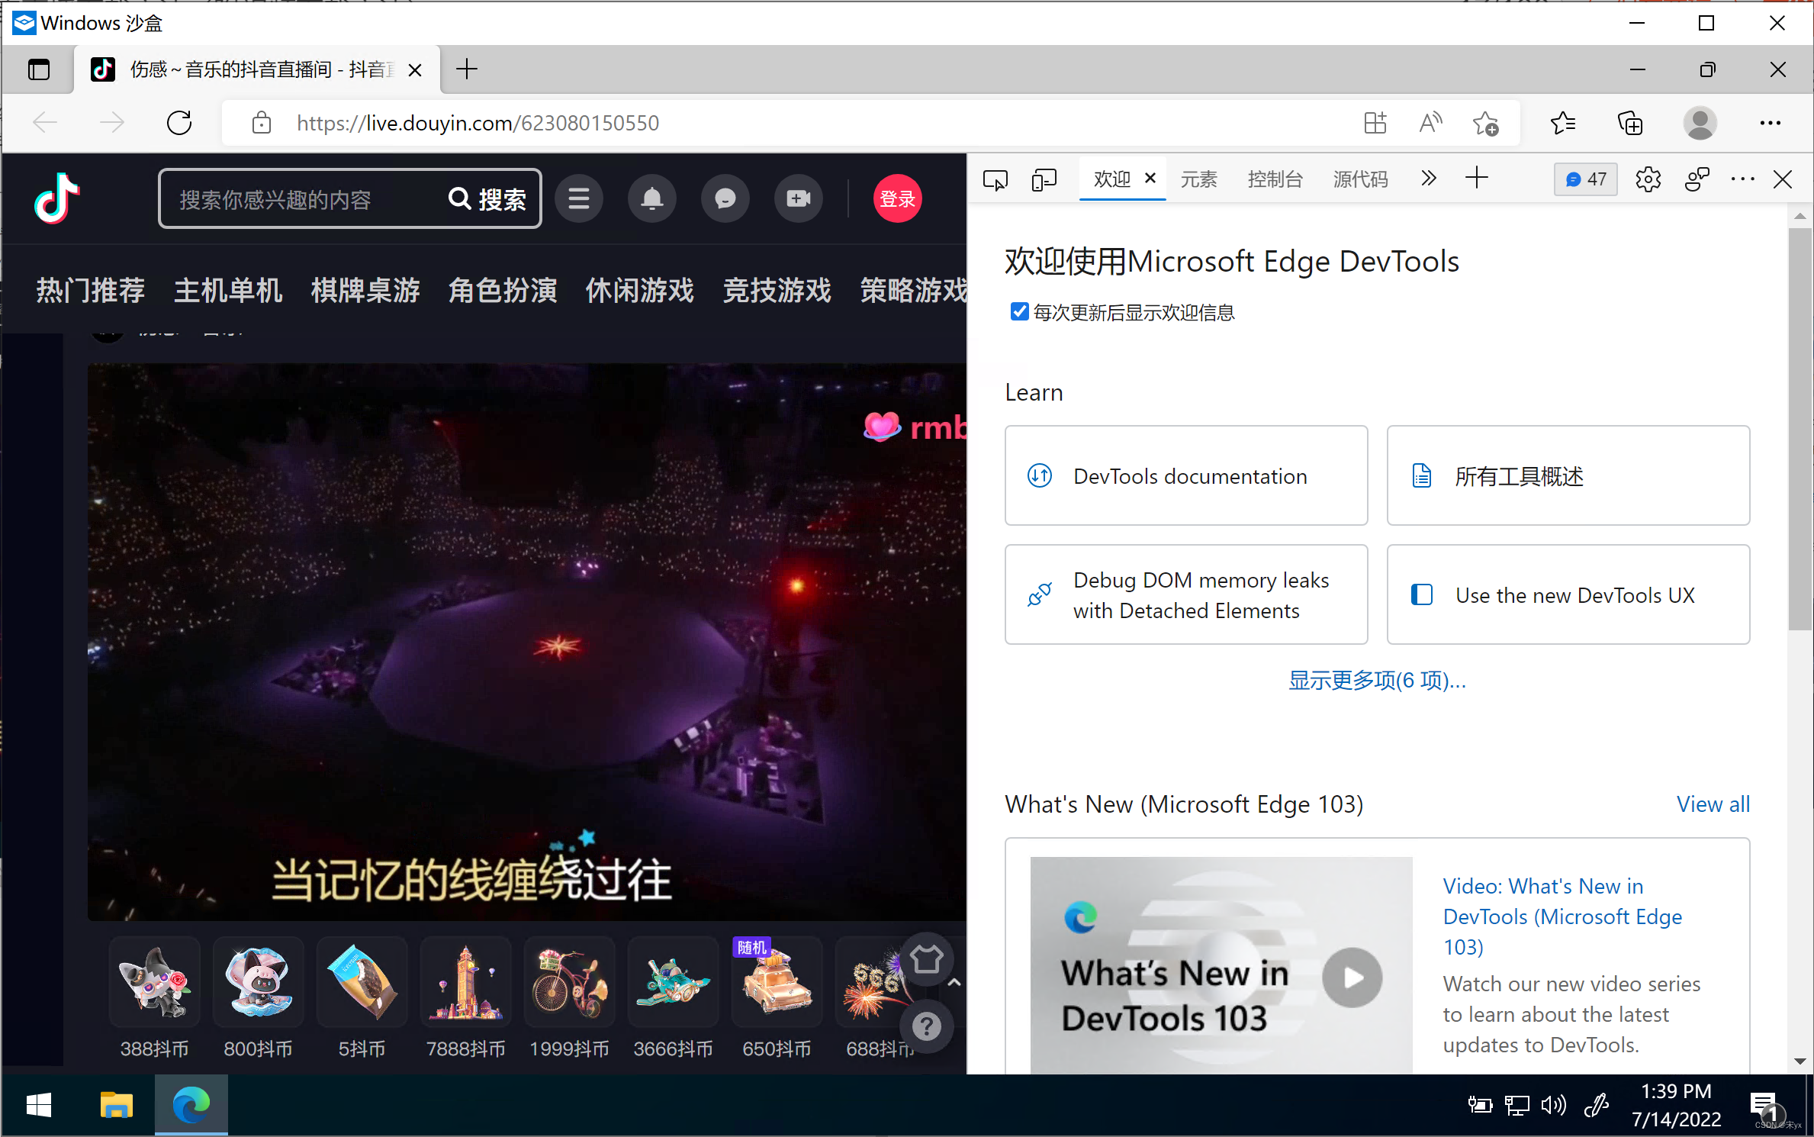The width and height of the screenshot is (1814, 1137).
Task: Expand gift bar with up arrow
Action: pyautogui.click(x=954, y=983)
